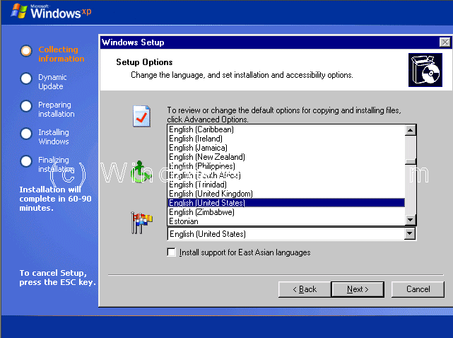
Task: Select English (Caribbean) from language list
Action: pos(201,129)
